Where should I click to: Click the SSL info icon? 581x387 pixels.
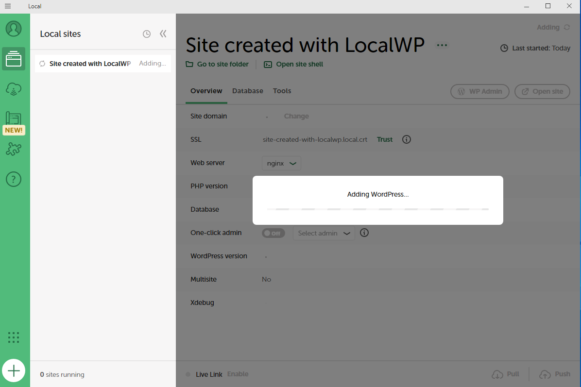[407, 139]
